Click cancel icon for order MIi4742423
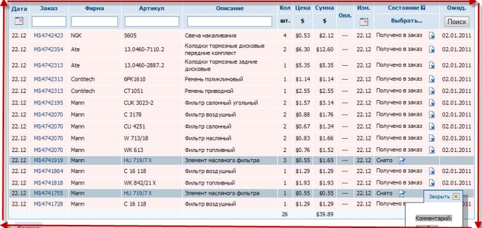The image size is (482, 228). [432, 36]
